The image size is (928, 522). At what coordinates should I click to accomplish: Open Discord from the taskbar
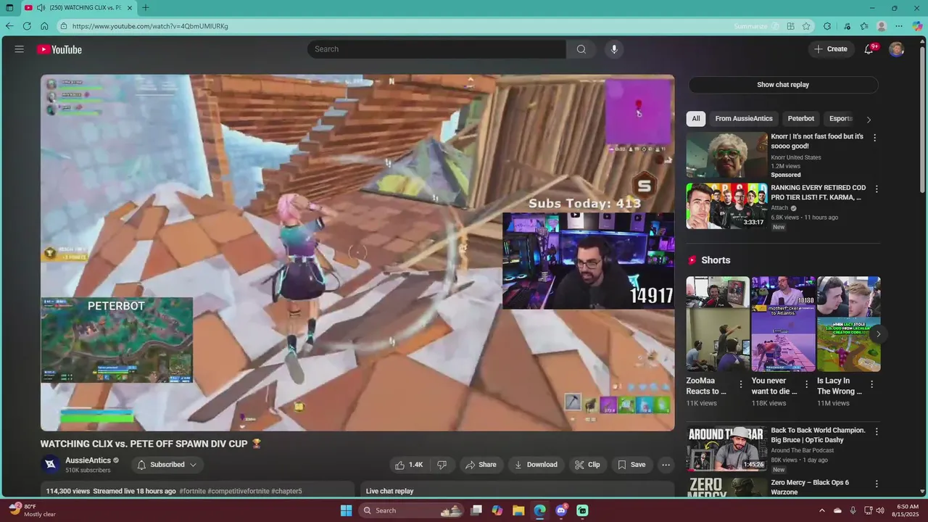point(561,510)
